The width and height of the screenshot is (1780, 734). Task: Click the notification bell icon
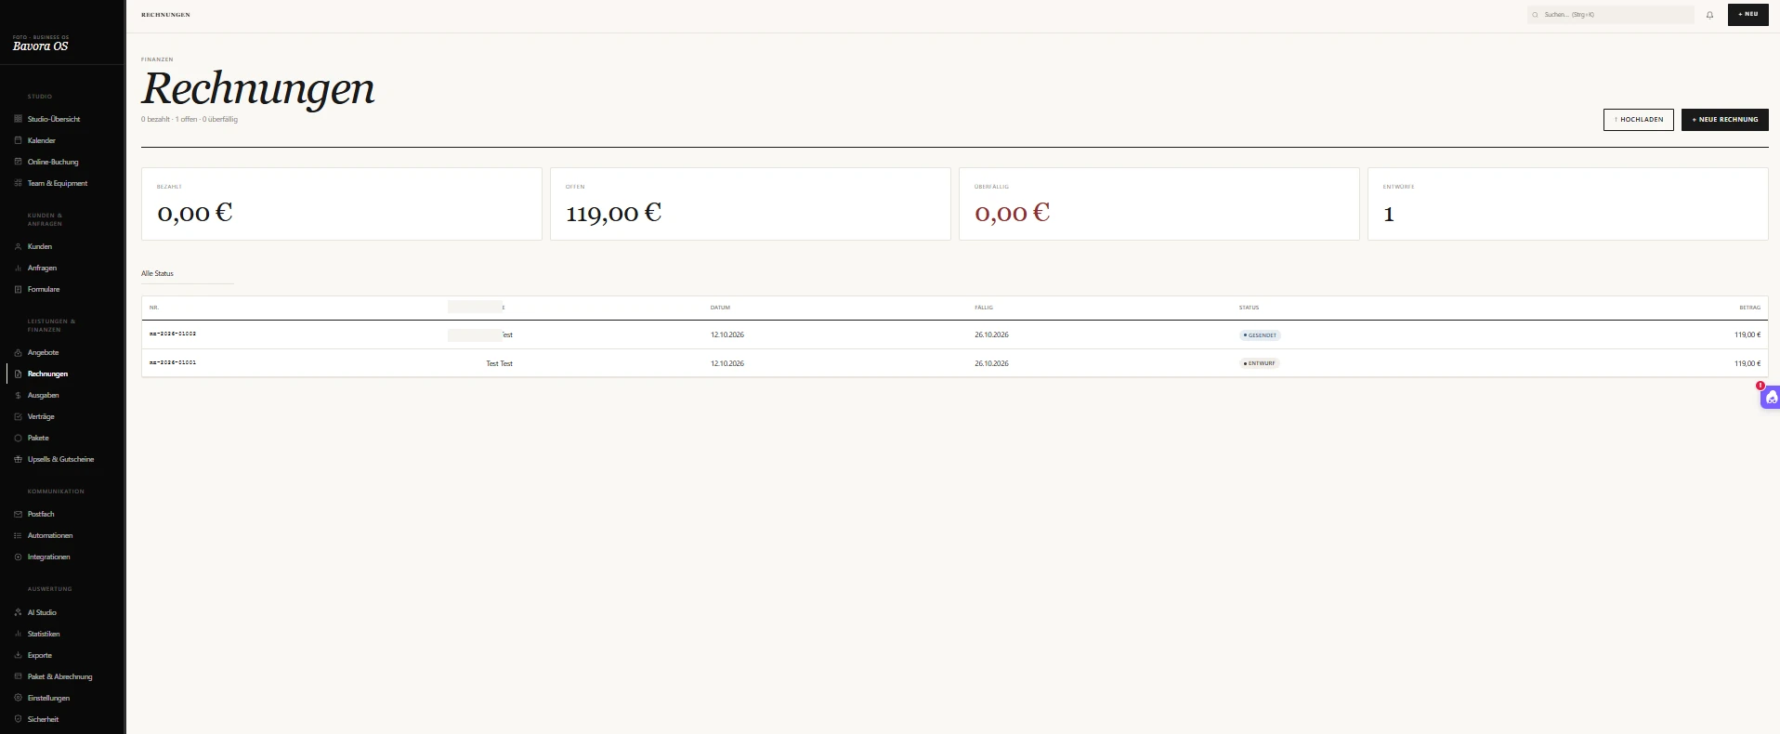pos(1709,15)
